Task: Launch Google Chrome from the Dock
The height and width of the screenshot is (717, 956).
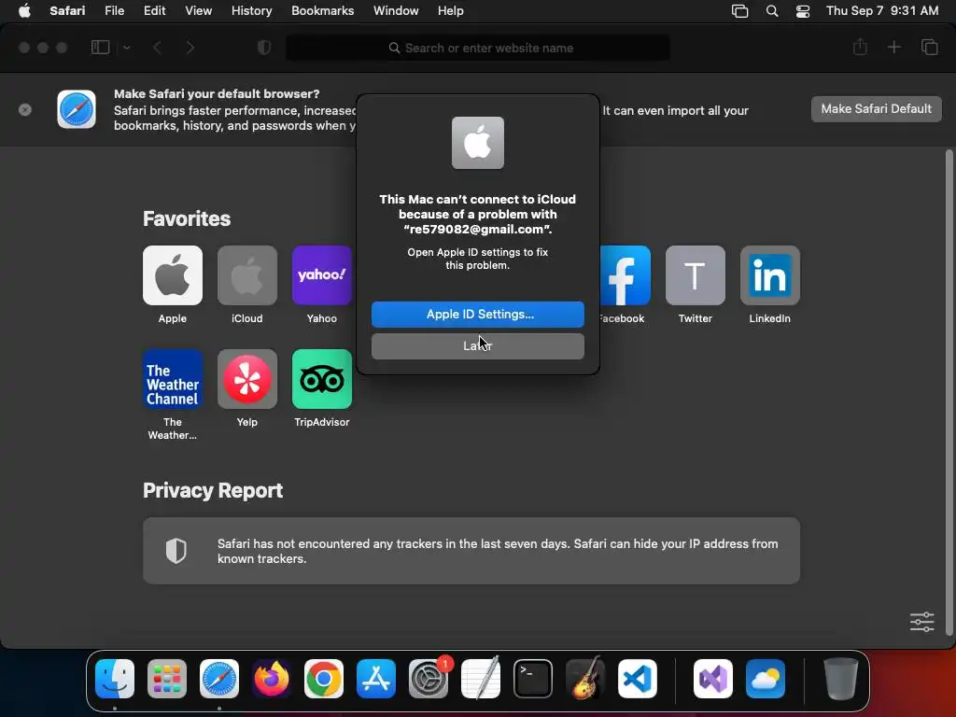Action: click(x=324, y=679)
